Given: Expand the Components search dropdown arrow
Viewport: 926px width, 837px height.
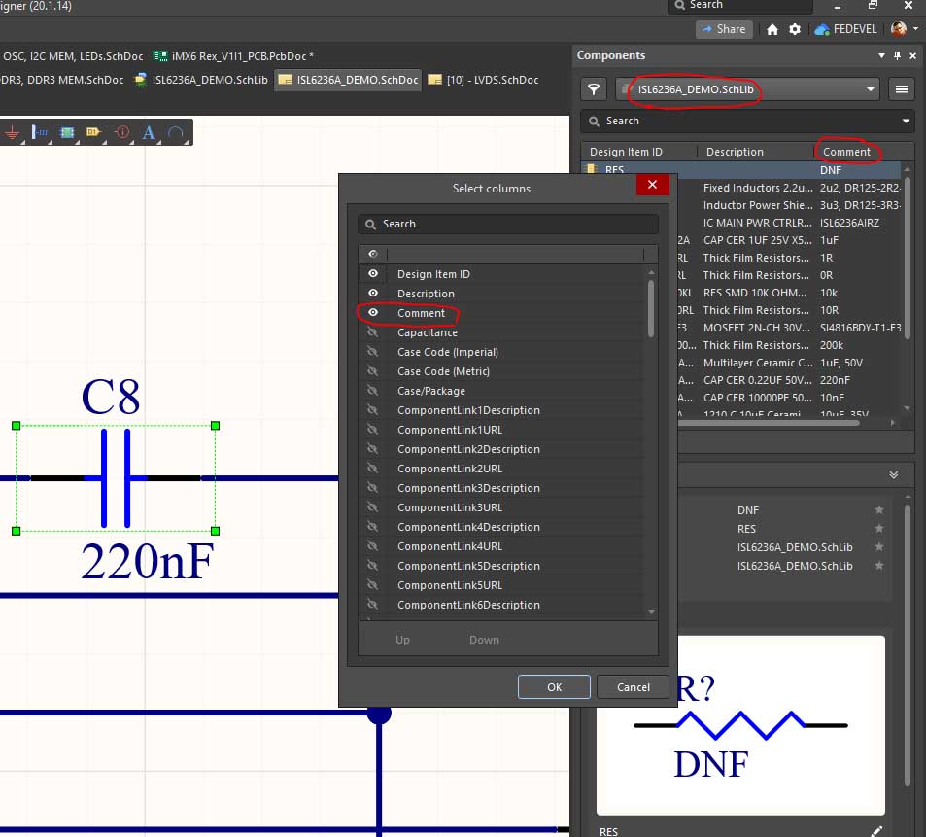Looking at the screenshot, I should 906,121.
